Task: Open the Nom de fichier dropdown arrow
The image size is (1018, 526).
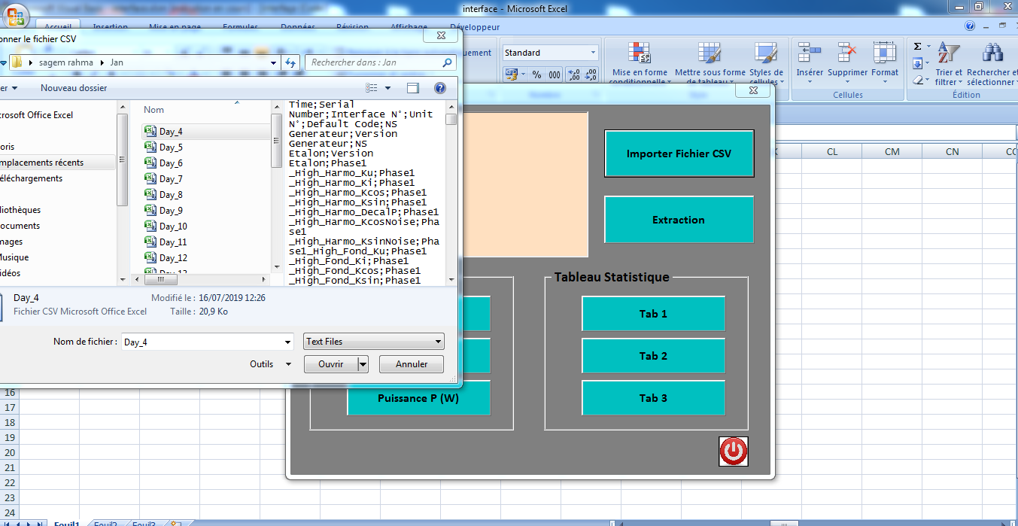Action: pyautogui.click(x=287, y=342)
